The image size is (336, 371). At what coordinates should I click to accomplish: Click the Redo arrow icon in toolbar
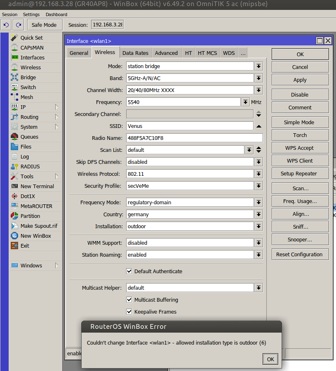(x=19, y=25)
